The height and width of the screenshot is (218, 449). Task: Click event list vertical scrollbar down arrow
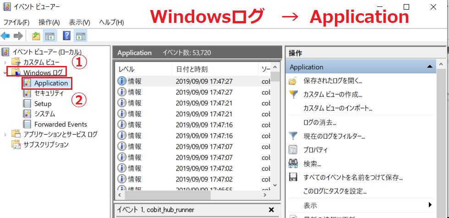pyautogui.click(x=275, y=185)
